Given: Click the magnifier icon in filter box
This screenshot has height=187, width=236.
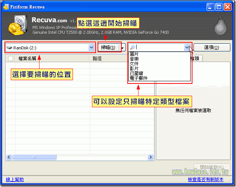Looking at the screenshot, I should coord(133,47).
